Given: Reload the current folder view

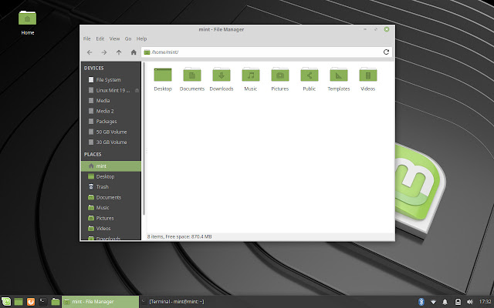Looking at the screenshot, I should pos(386,52).
